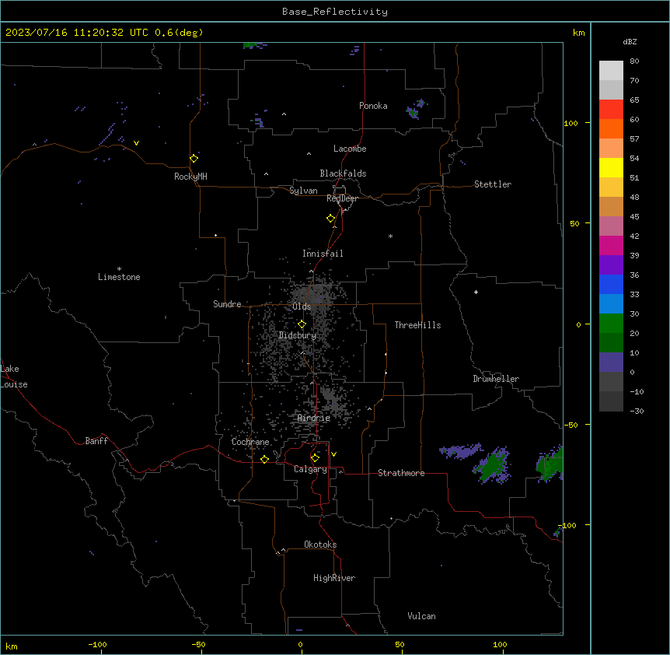The width and height of the screenshot is (670, 655).
Task: Click the 80 value in the dBZ legend
Action: coord(634,61)
